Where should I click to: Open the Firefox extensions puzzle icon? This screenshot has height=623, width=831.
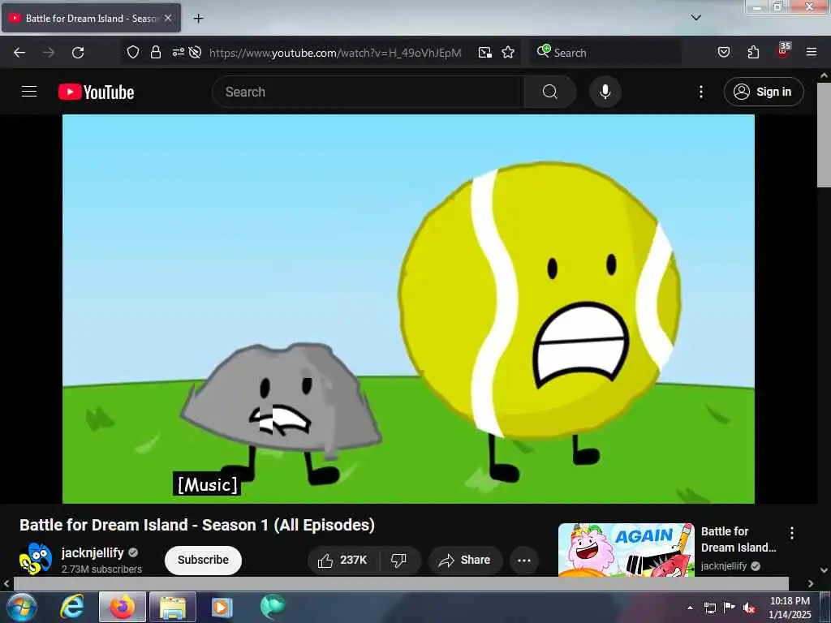[753, 52]
